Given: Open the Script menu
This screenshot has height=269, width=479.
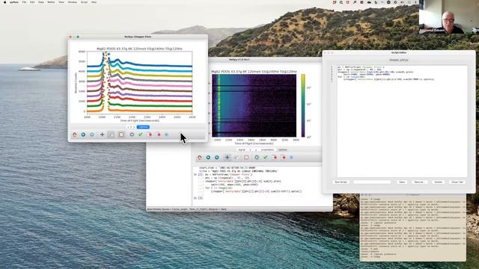Looking at the screenshot, I should tap(84, 2).
